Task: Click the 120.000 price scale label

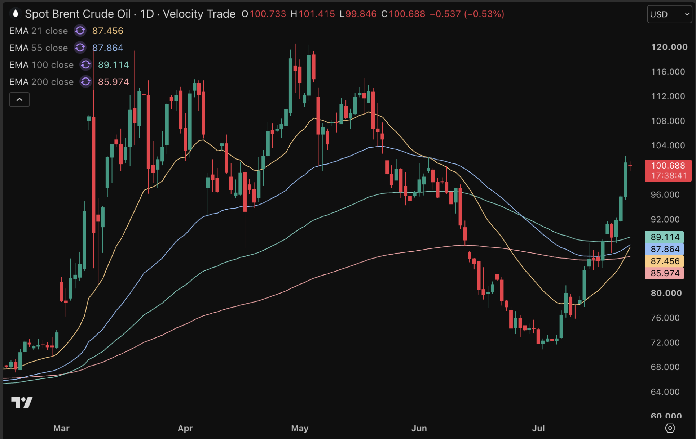Action: tap(669, 47)
